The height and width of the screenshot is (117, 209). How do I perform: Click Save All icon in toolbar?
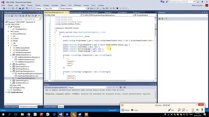click(23, 8)
